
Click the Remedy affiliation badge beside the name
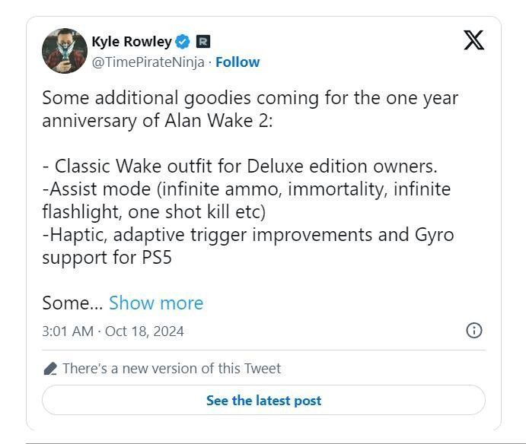click(x=203, y=42)
